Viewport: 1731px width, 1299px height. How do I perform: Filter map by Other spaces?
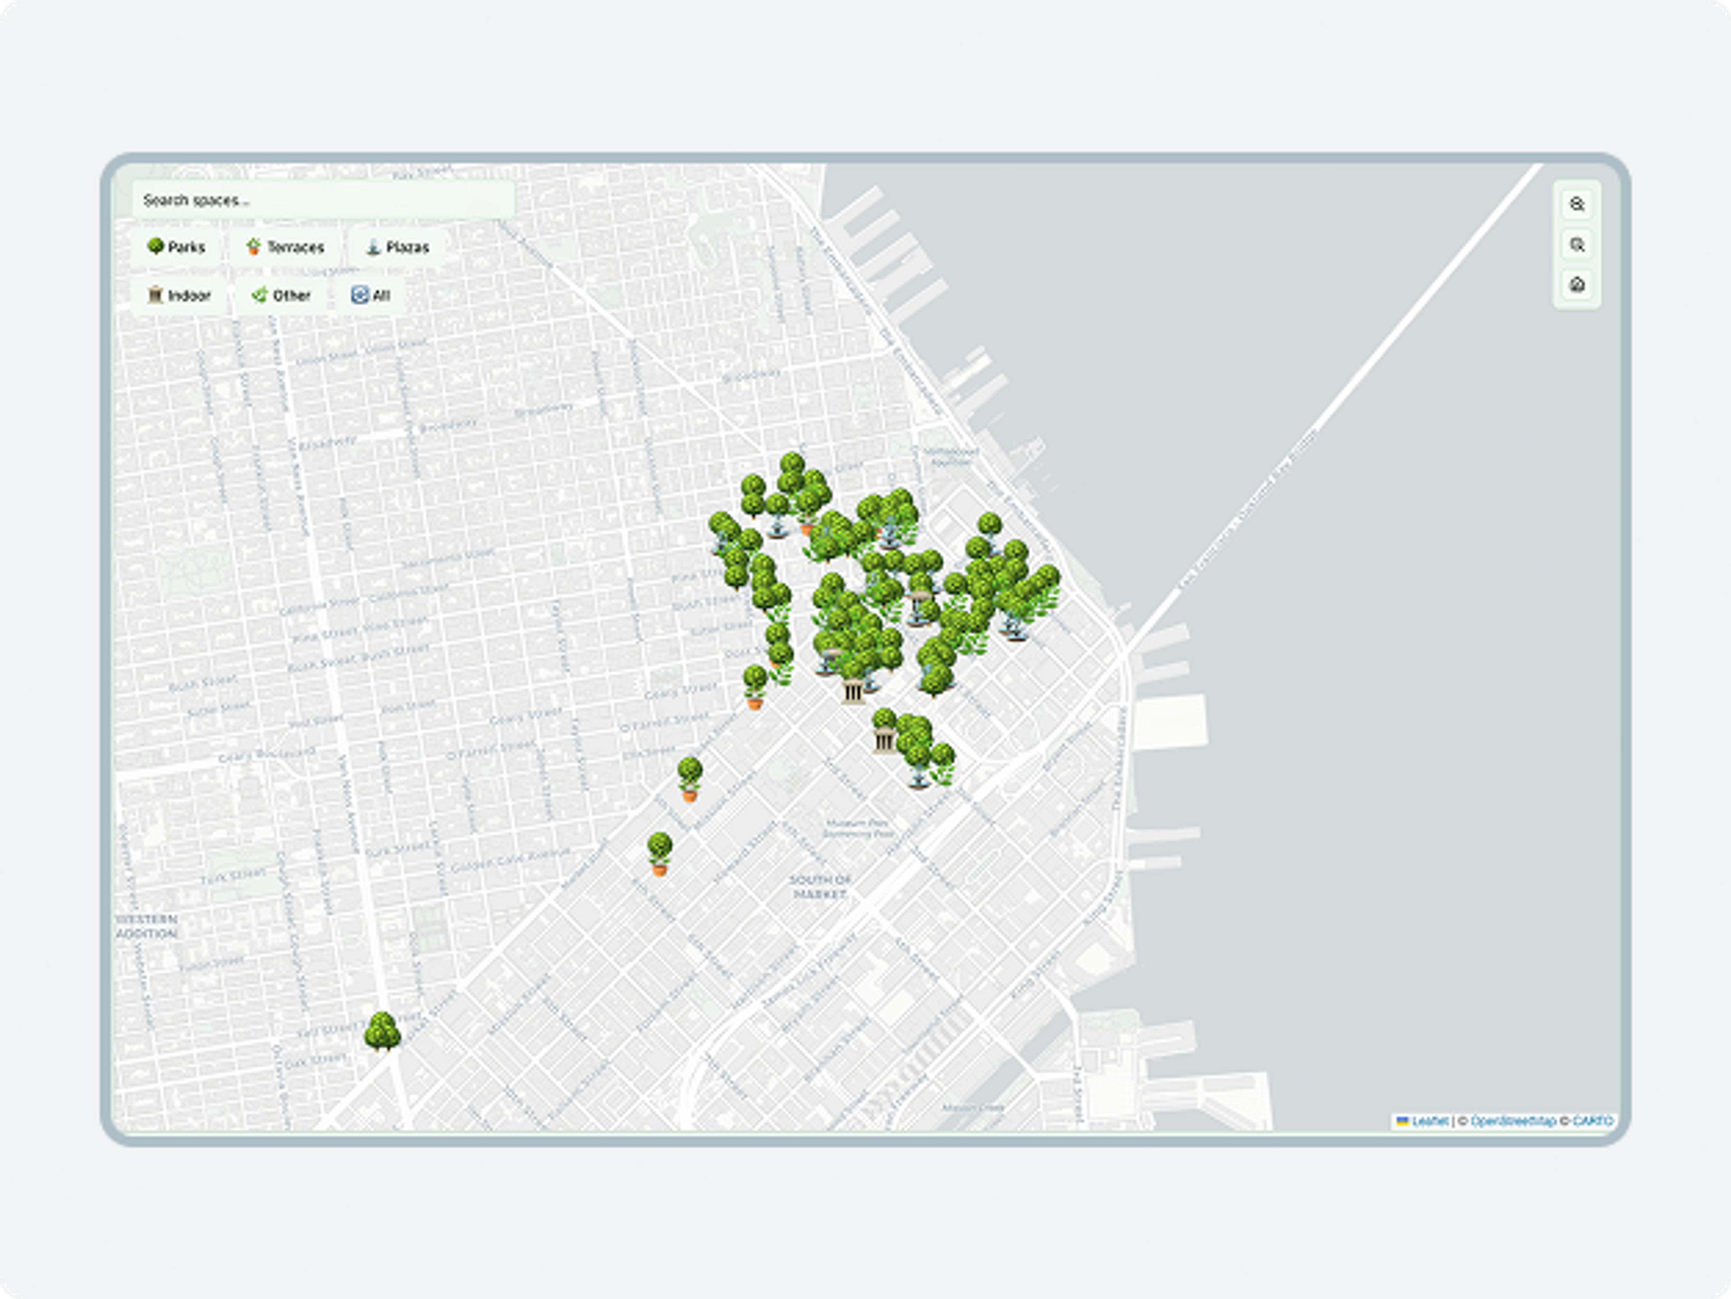pyautogui.click(x=281, y=296)
